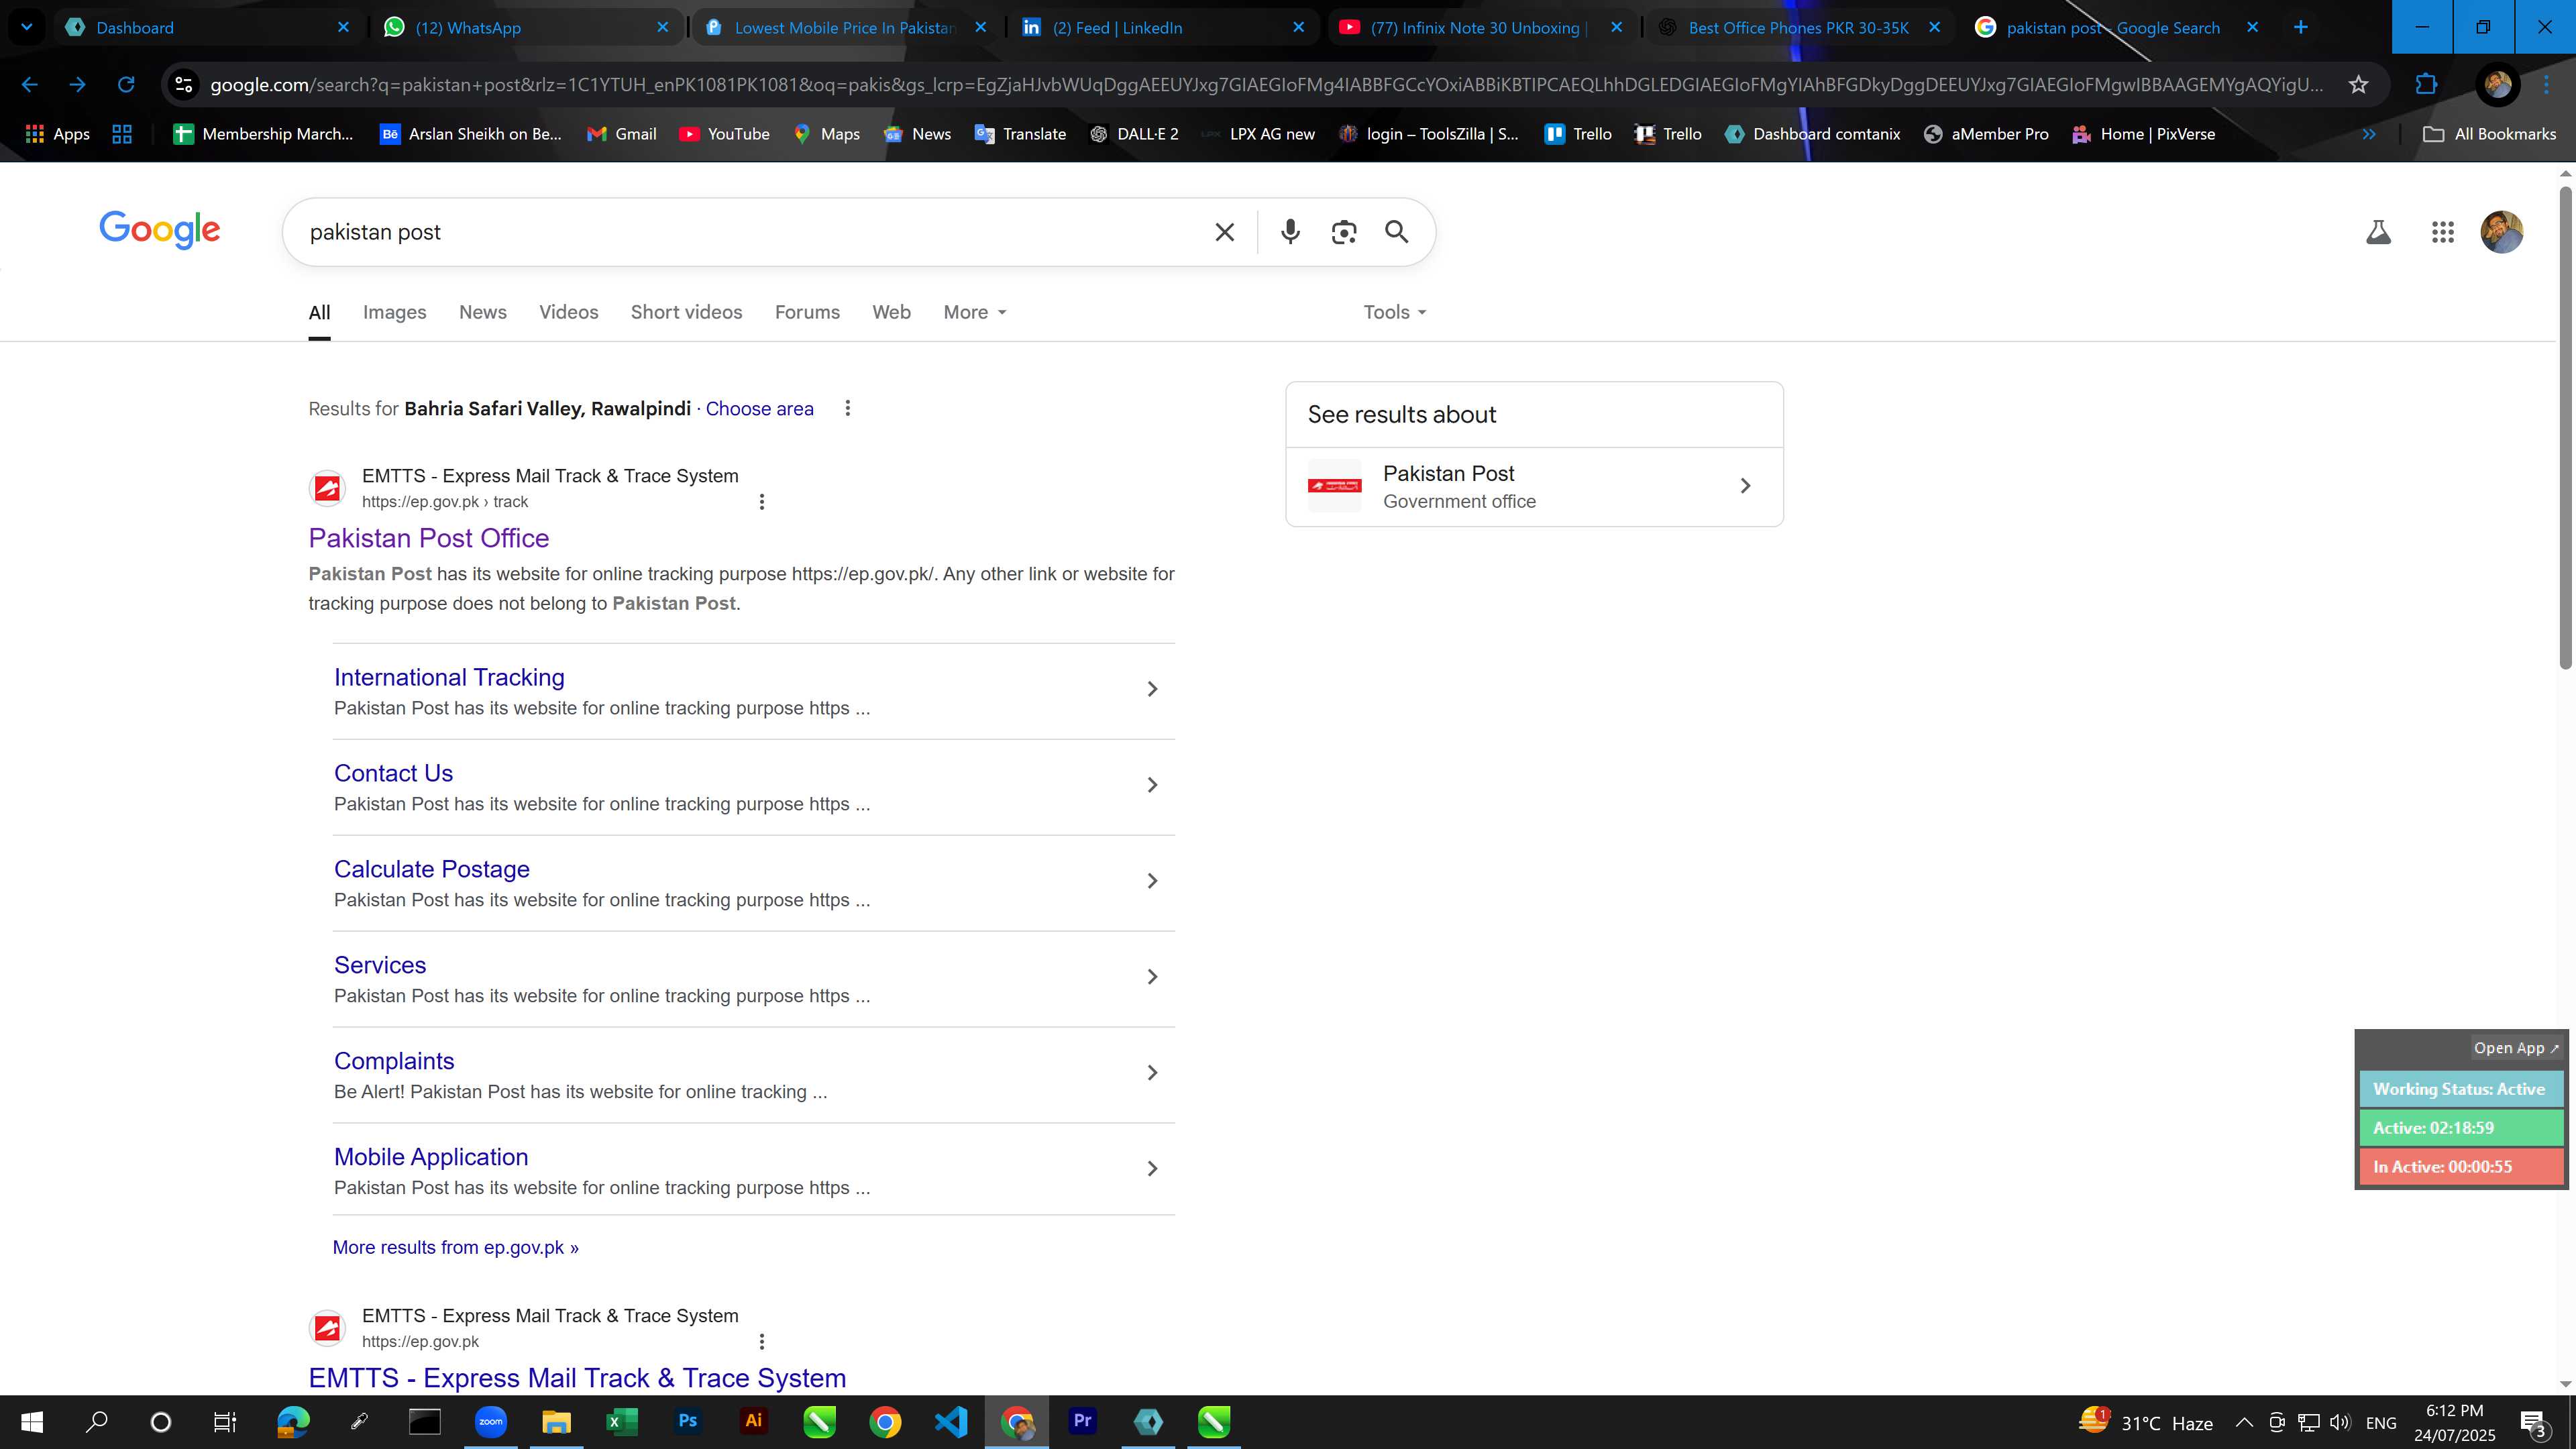Open Gmail bookmark
2576x1449 pixels.
click(x=621, y=133)
